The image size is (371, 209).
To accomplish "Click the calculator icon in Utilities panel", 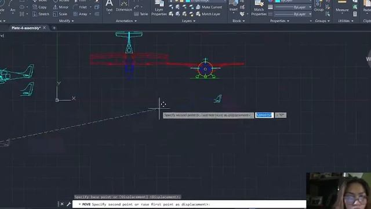I will click(x=355, y=14).
